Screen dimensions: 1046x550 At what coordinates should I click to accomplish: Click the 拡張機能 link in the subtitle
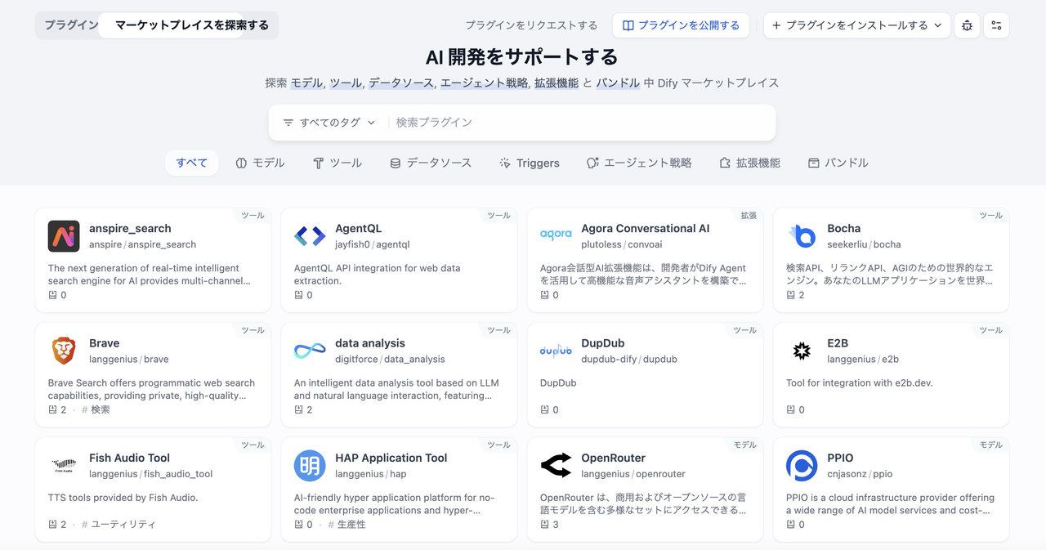557,83
